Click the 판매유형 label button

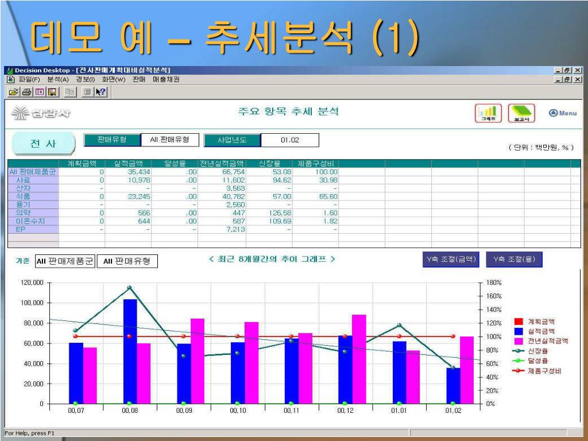112,140
